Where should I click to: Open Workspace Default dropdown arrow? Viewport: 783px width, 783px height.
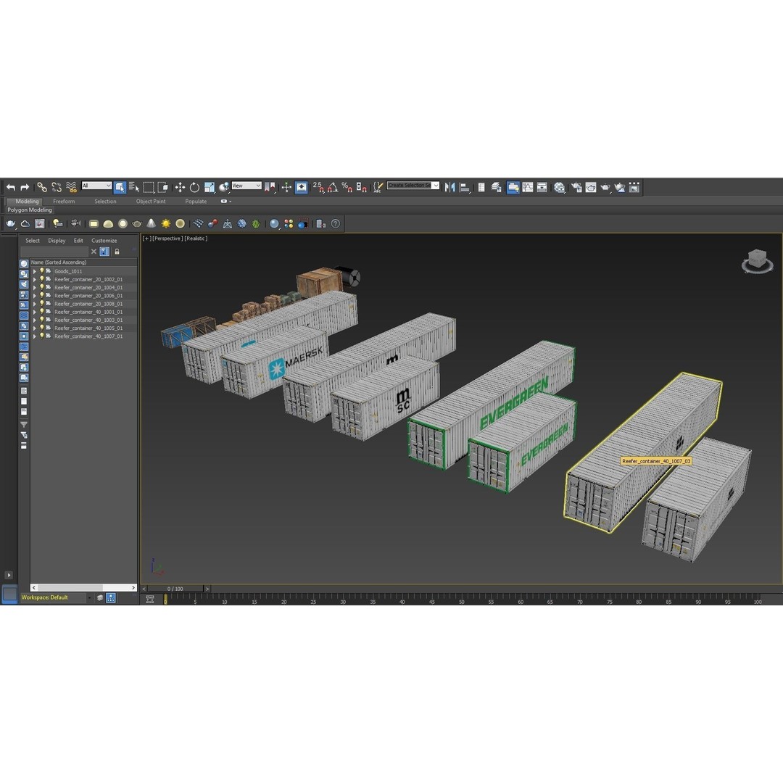pyautogui.click(x=89, y=597)
